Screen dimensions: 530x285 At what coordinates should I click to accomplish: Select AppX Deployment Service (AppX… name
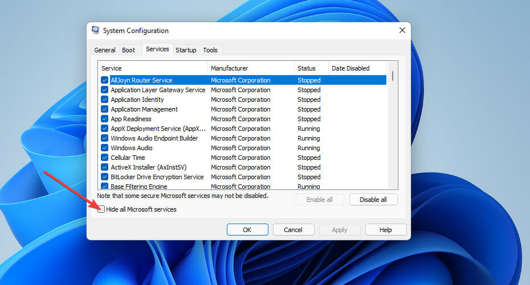point(158,129)
